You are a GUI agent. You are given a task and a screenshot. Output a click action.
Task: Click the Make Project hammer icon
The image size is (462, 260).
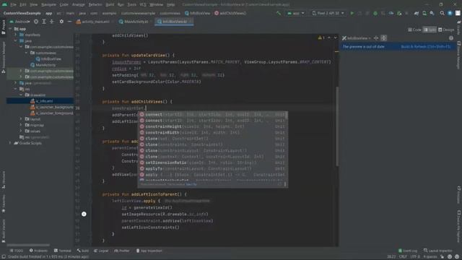tap(279, 13)
